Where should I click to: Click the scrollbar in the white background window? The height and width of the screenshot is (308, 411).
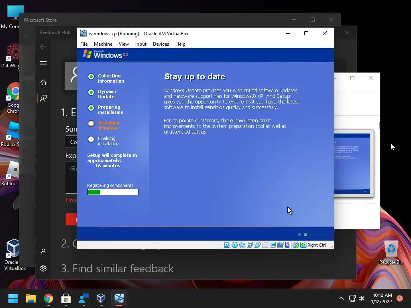click(379, 125)
